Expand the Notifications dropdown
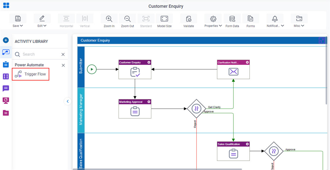 [275, 26]
